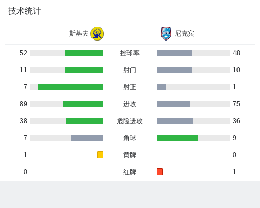The width and height of the screenshot is (260, 208).
Task: Open the 尼克宾 team name link
Action: 184,33
